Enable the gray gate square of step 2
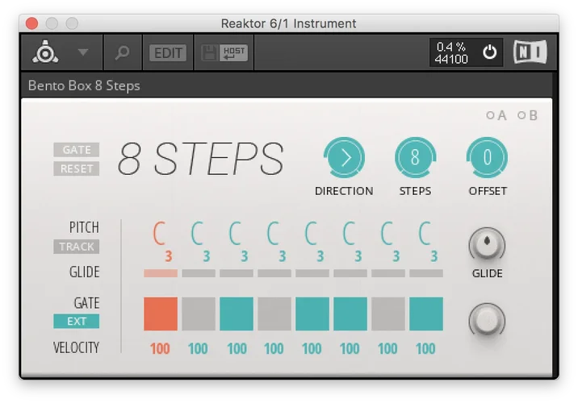Screen dimensions: 578x403 click(199, 314)
